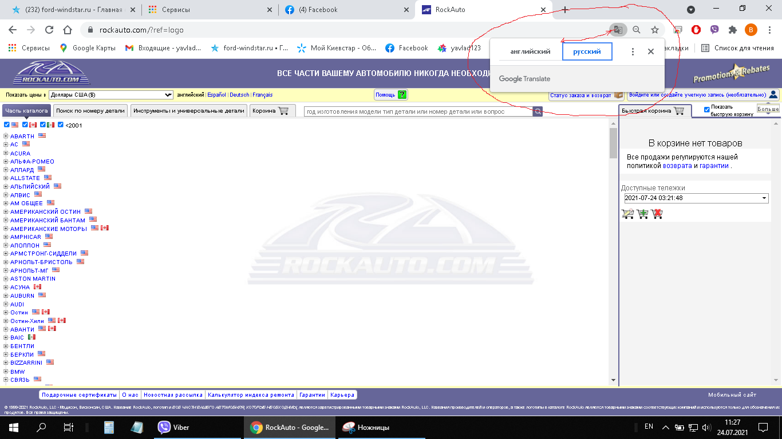This screenshot has height=439, width=782.
Task: Click 'Статус заказа и возврат' button
Action: point(587,95)
